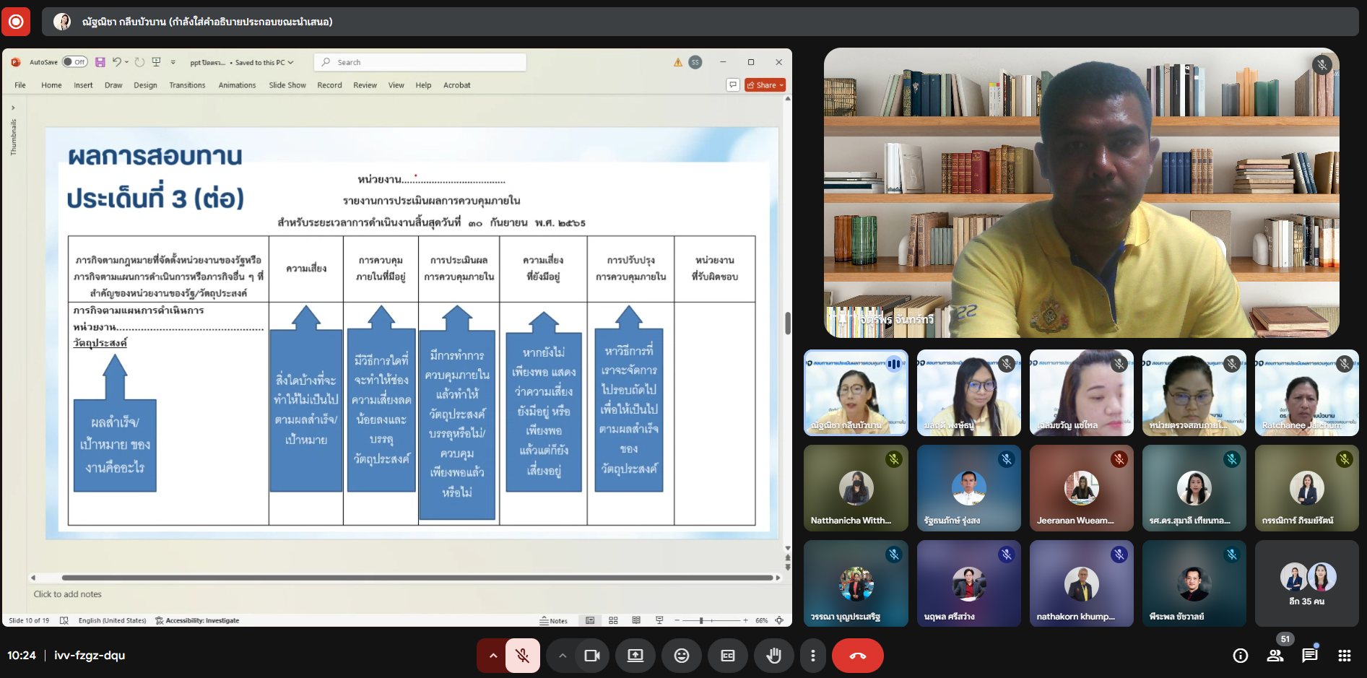
Task: Open the chat panel
Action: 1309,656
